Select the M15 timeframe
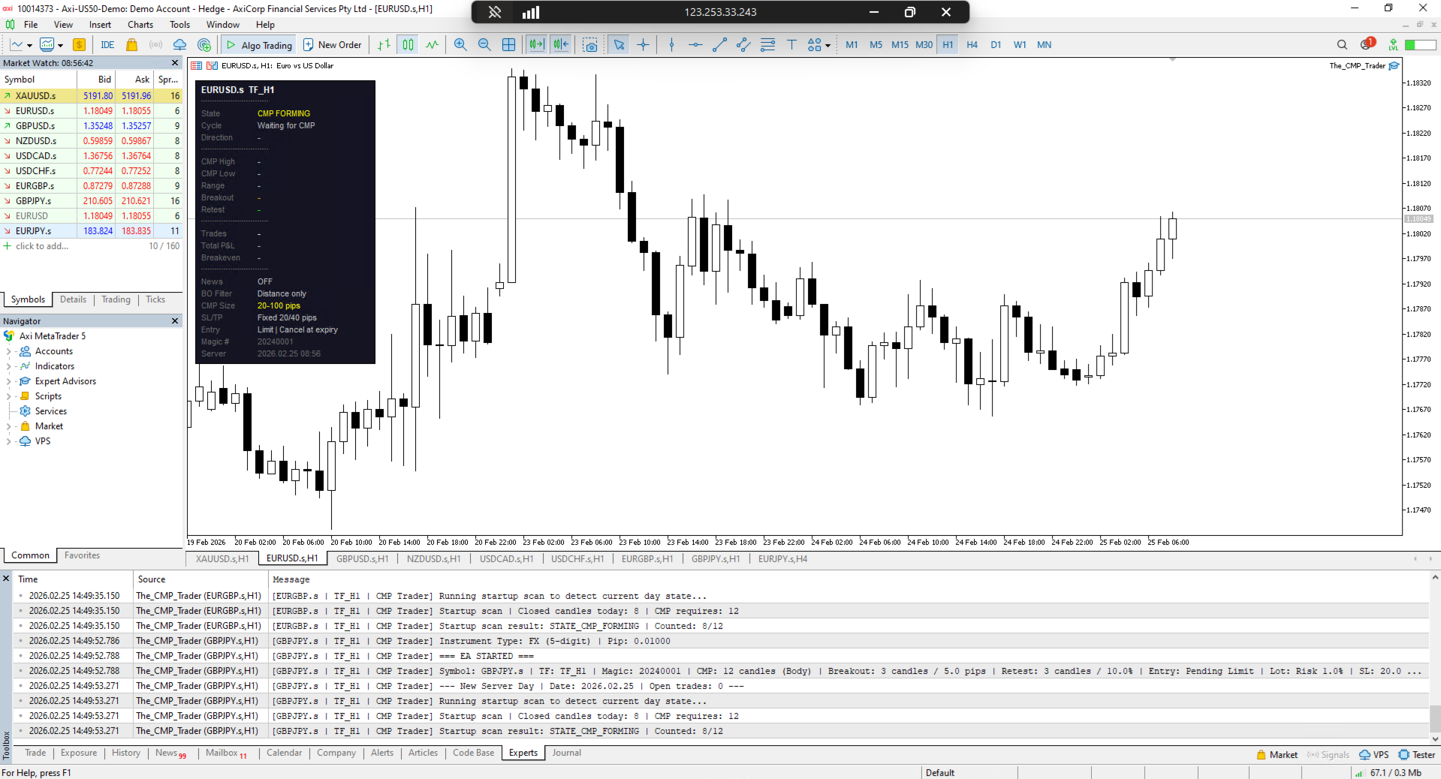The height and width of the screenshot is (779, 1441). 900,45
